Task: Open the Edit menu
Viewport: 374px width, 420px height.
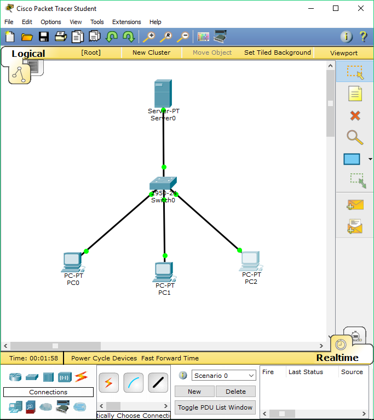Action: coord(27,22)
